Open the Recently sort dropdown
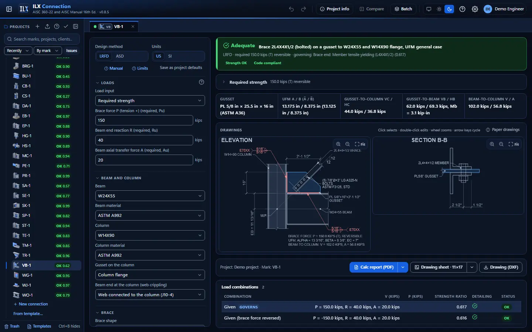 click(18, 51)
